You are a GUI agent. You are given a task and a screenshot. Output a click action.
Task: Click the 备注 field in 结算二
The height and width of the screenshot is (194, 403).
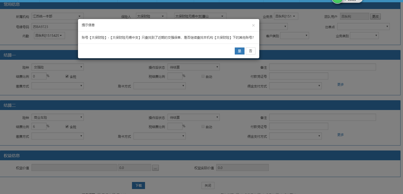322,117
